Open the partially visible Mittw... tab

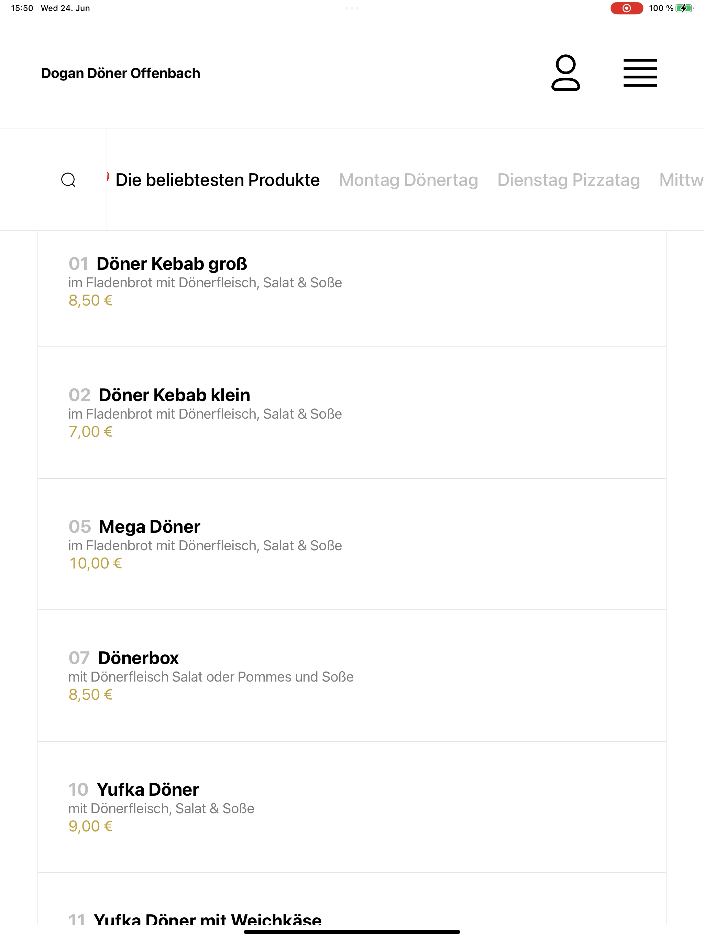coord(681,180)
